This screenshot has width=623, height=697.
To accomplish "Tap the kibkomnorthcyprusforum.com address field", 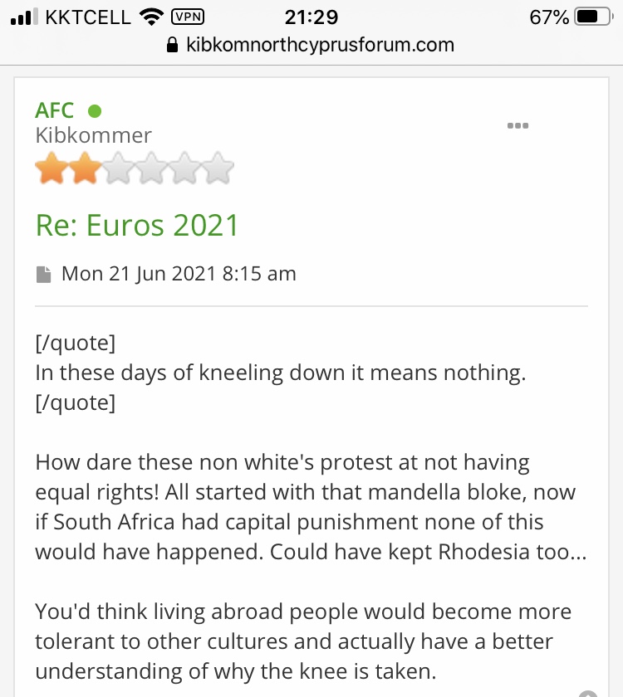I will pos(321,44).
